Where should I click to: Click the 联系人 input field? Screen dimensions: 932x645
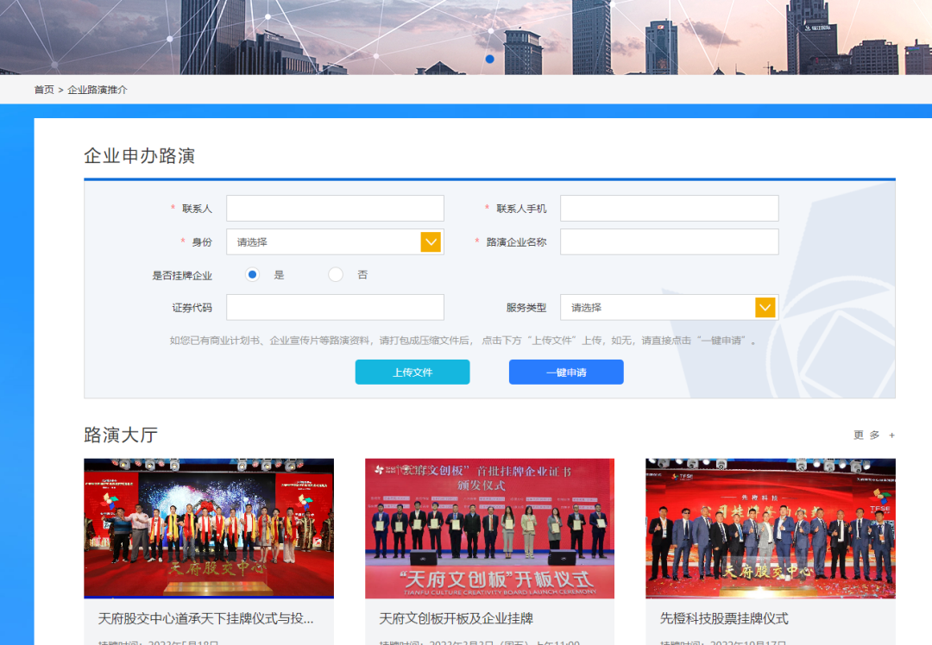tap(335, 209)
